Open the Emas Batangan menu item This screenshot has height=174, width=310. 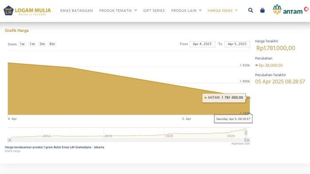(77, 11)
